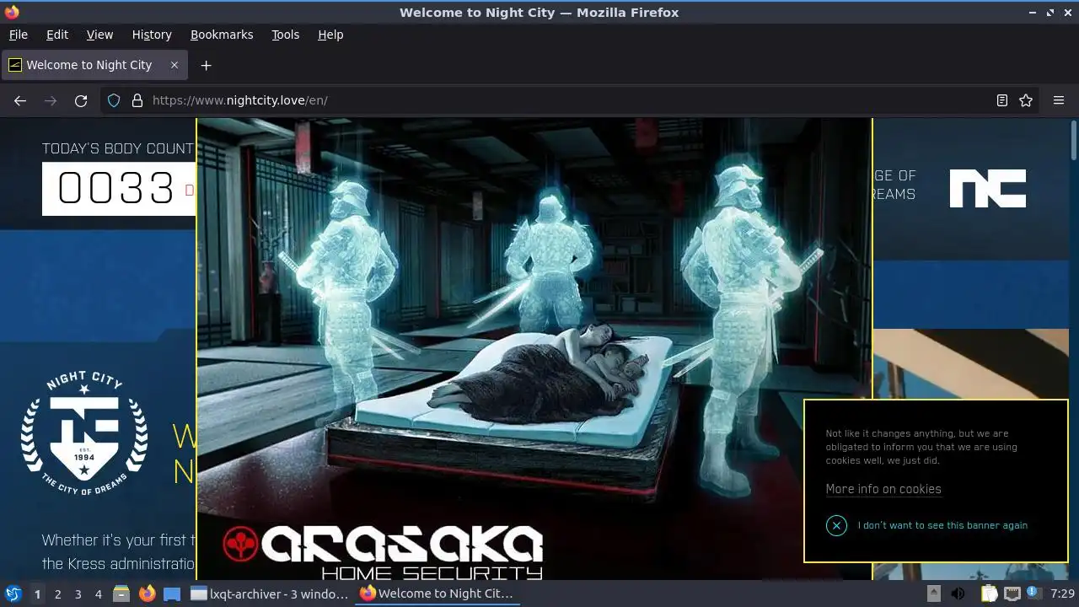Open the Bookmarks menu
The height and width of the screenshot is (607, 1079).
[x=222, y=35]
